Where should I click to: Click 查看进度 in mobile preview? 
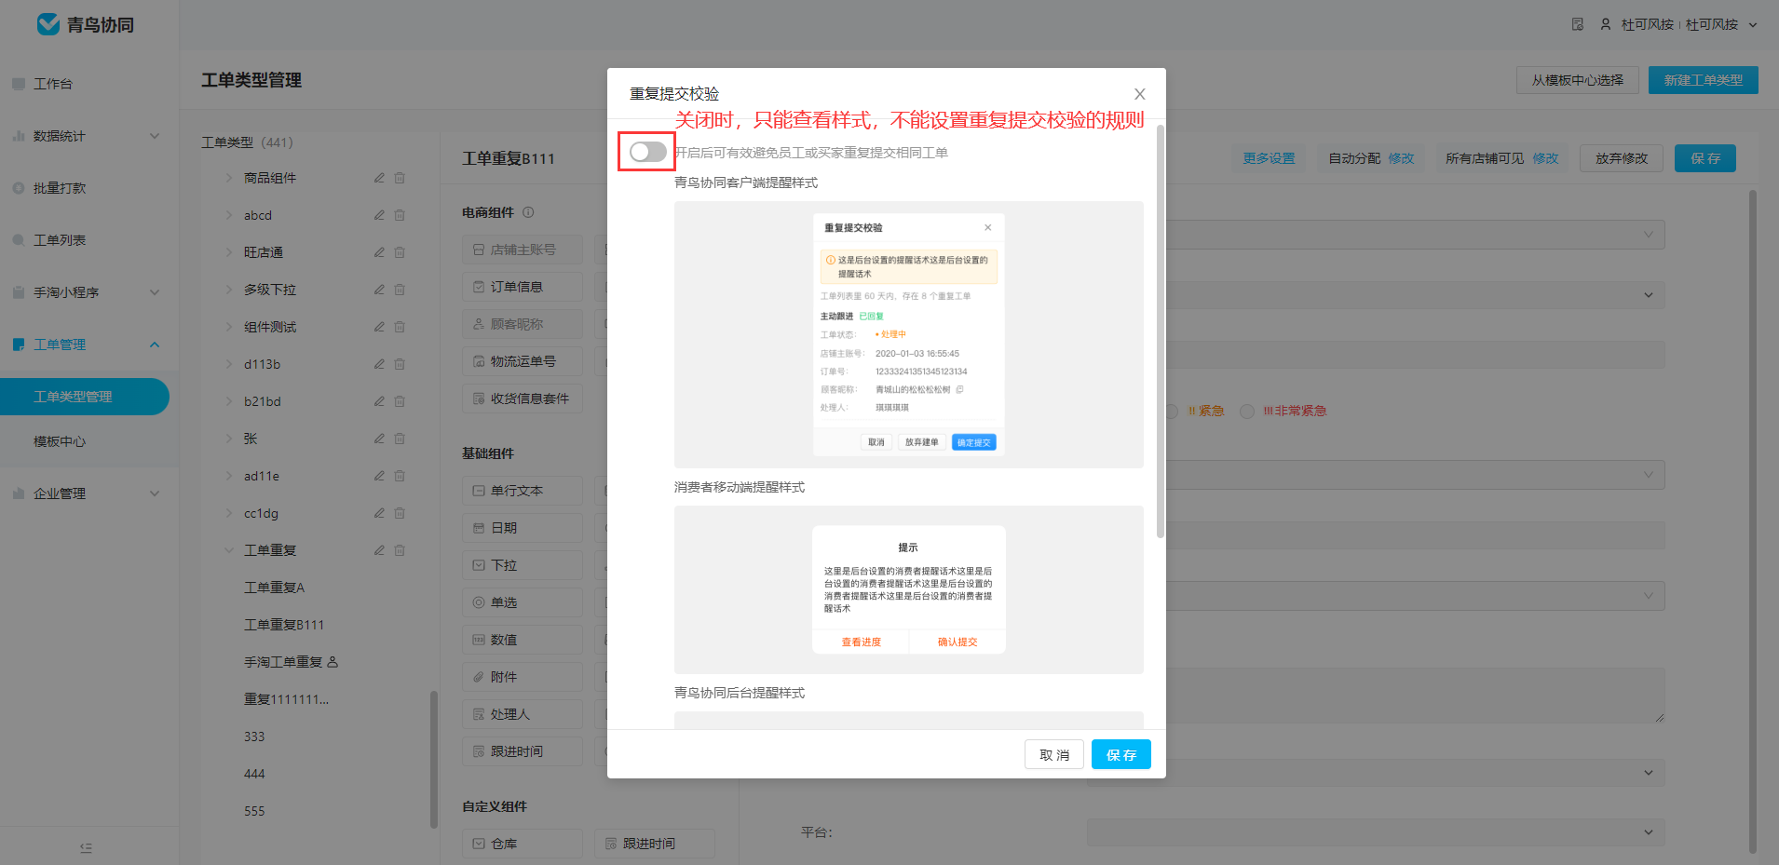tap(862, 642)
